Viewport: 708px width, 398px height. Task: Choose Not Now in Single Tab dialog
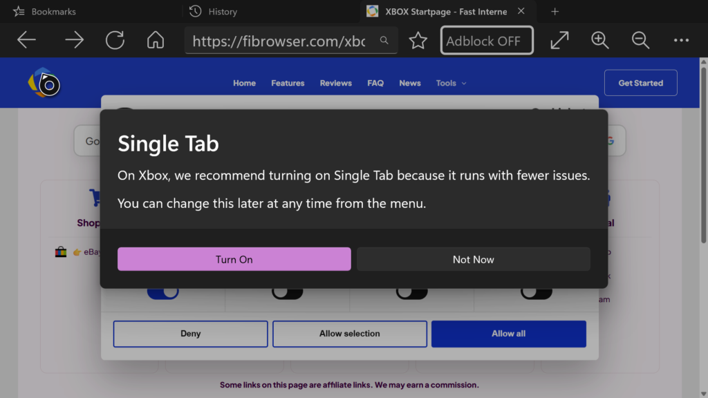point(473,259)
